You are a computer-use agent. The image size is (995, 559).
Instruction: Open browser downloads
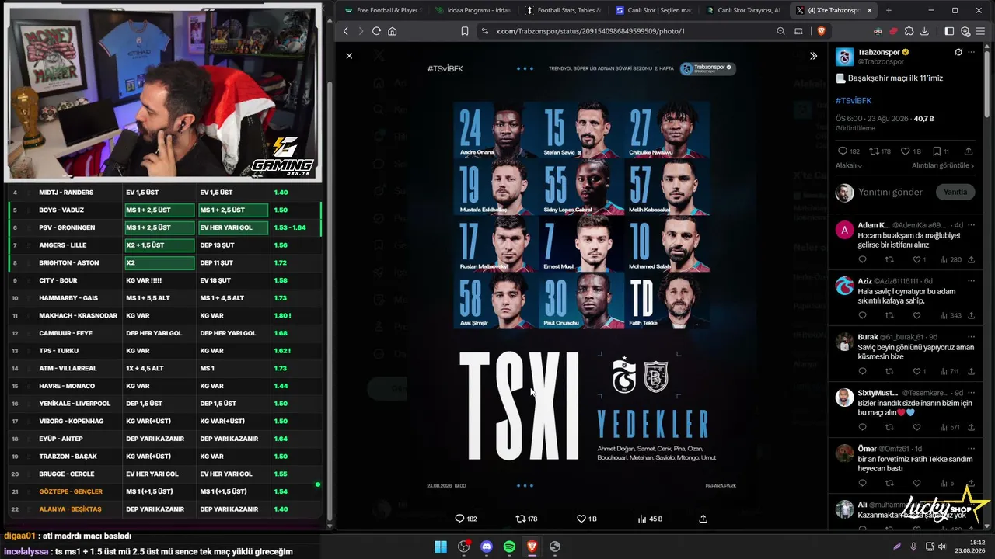924,31
